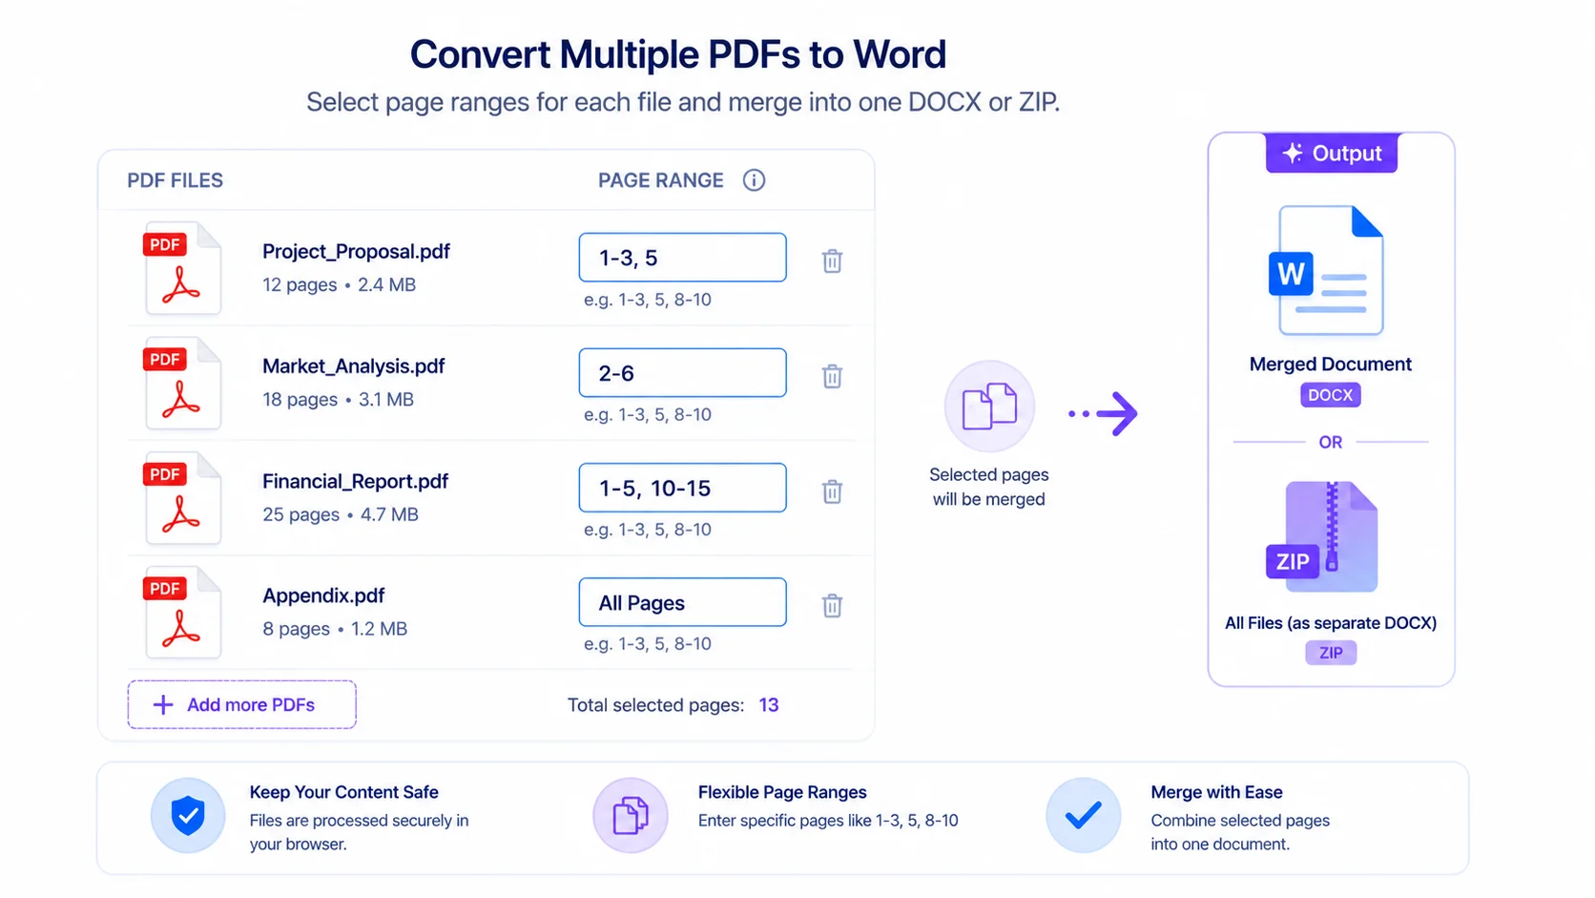Screen dimensions: 1595x898
Task: Select the Appendix.pdf PDF file icon
Action: coord(182,613)
